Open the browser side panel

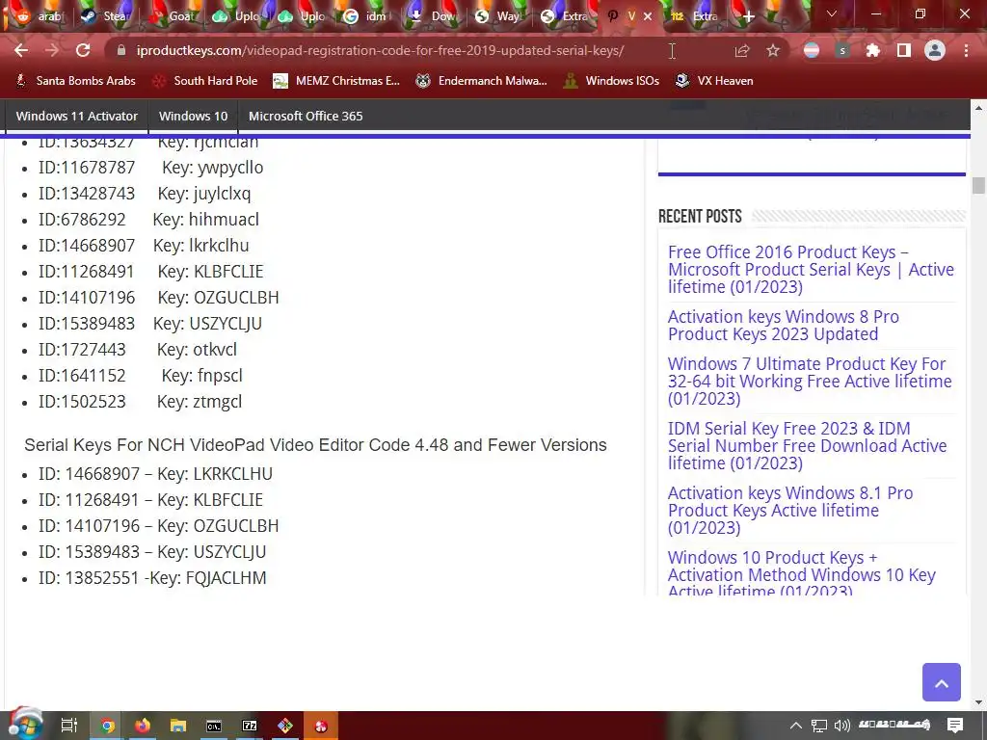903,50
